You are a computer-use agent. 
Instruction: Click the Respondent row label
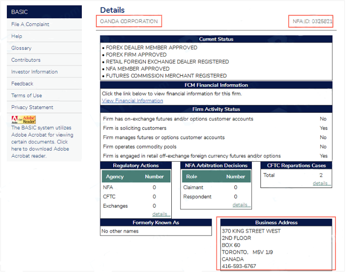pos(197,197)
